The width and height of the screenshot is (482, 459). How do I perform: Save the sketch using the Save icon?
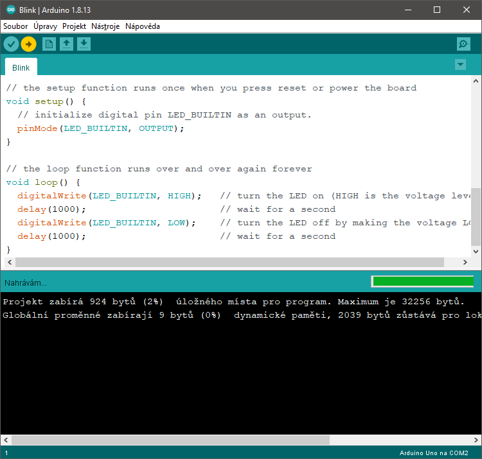84,44
